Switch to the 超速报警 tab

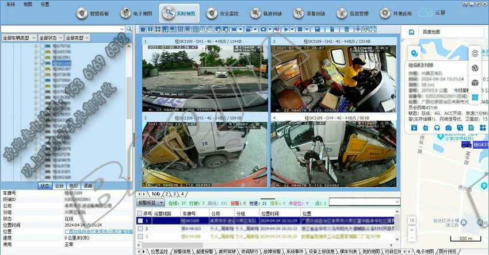[x=207, y=251]
